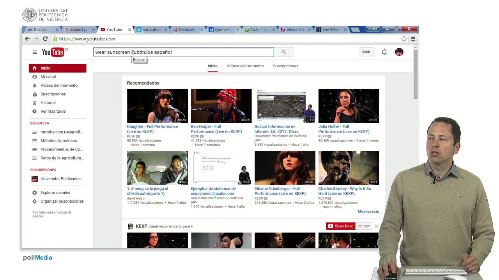Open 1.el neng se la juega link
Screen dimensions: 499x280
[147, 191]
